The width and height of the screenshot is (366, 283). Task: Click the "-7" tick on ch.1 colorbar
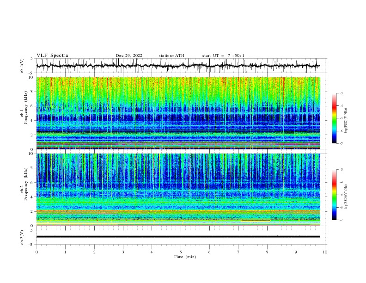pos(341,143)
